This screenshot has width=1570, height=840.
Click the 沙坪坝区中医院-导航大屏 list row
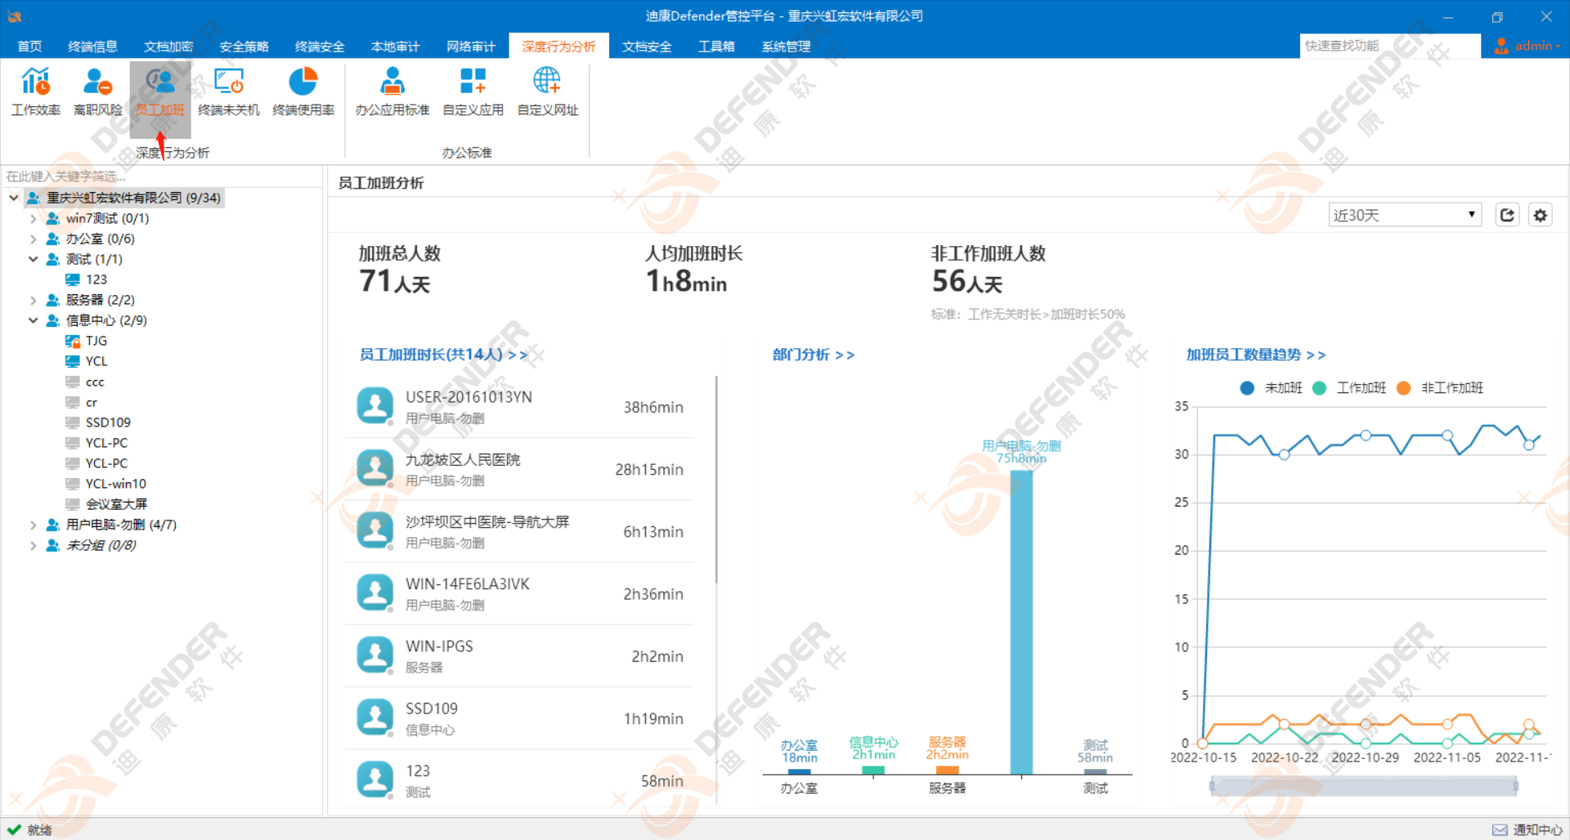[x=519, y=531]
